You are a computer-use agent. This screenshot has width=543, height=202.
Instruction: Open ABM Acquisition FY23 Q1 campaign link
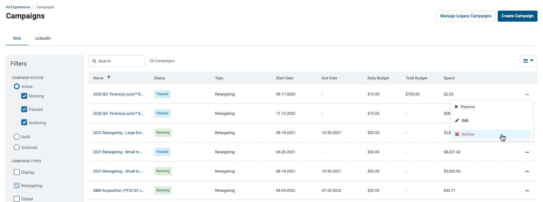[x=119, y=191]
